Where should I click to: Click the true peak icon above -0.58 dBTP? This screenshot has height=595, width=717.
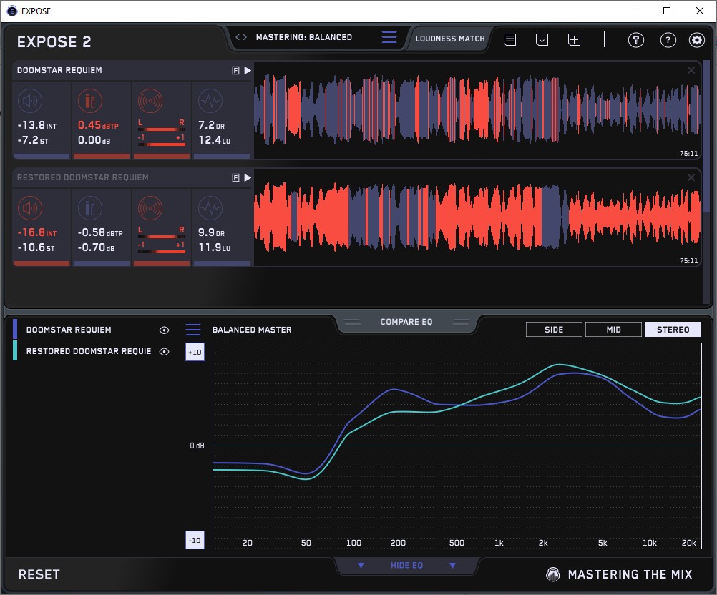click(90, 208)
